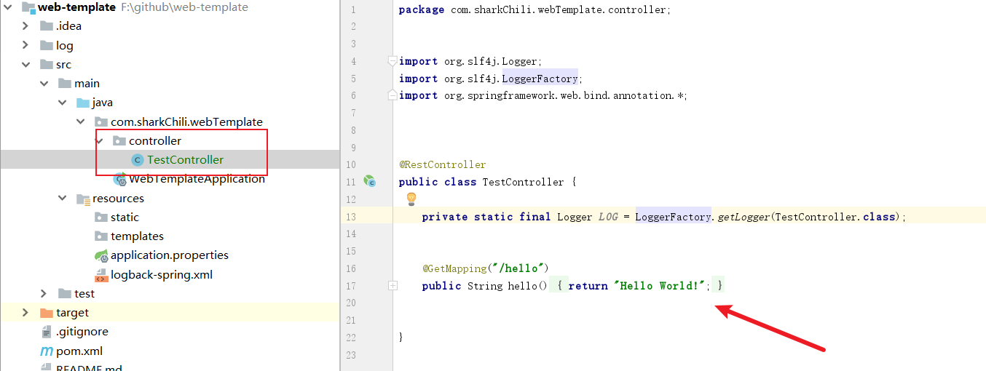The height and width of the screenshot is (371, 986).
Task: Select com.sharkChili.webTemplate package
Action: (x=186, y=122)
